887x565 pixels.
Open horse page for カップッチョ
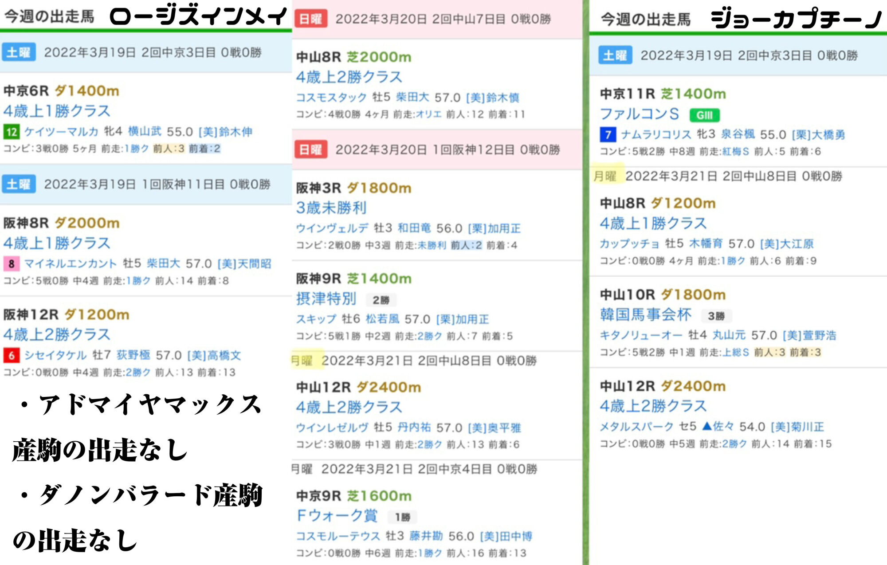[x=630, y=243]
